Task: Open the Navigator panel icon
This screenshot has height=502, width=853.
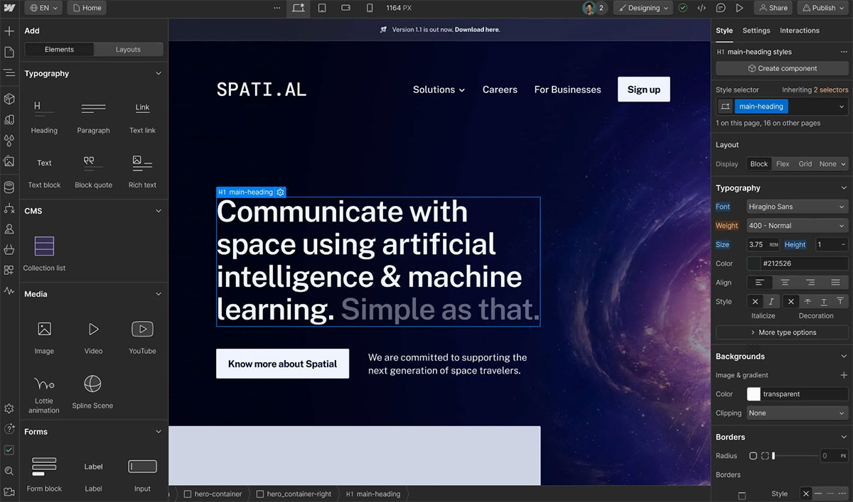Action: click(9, 72)
